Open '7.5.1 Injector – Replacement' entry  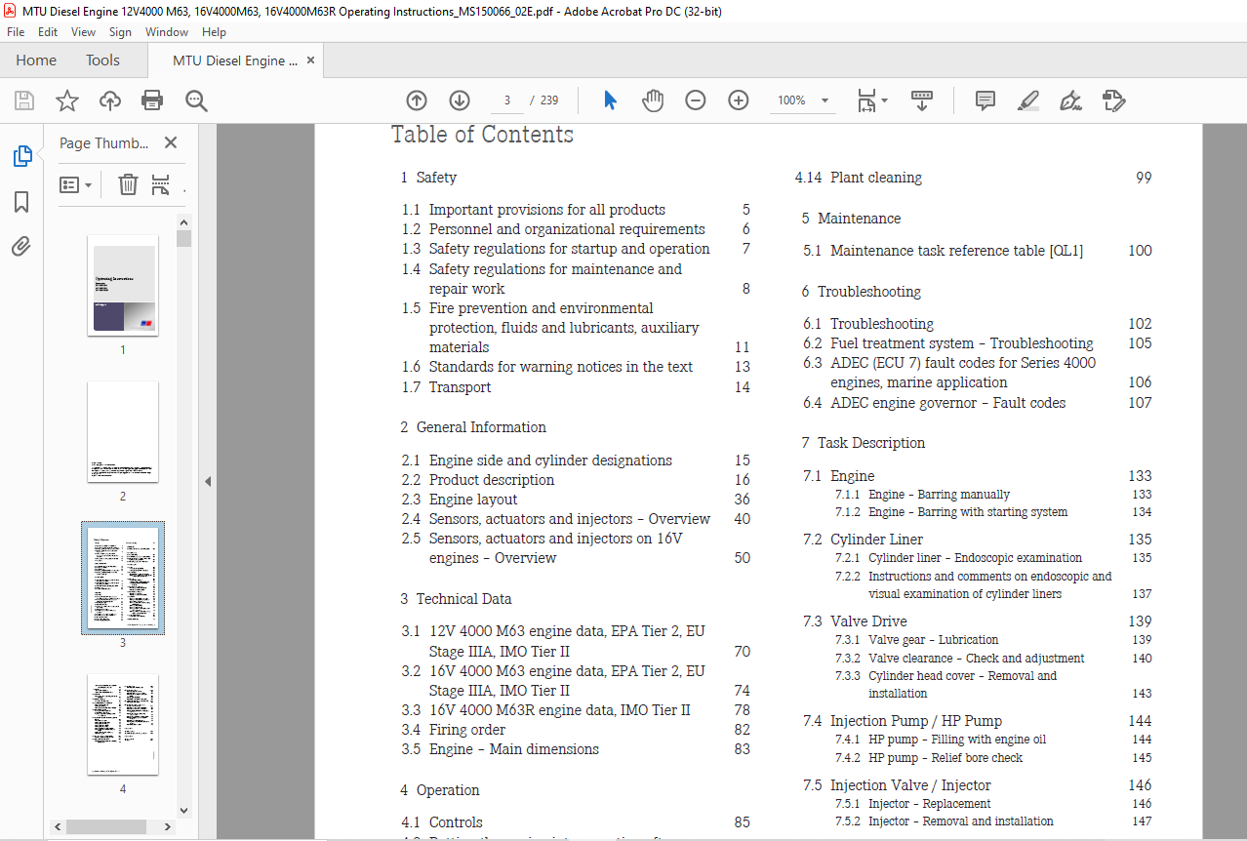pos(993,804)
